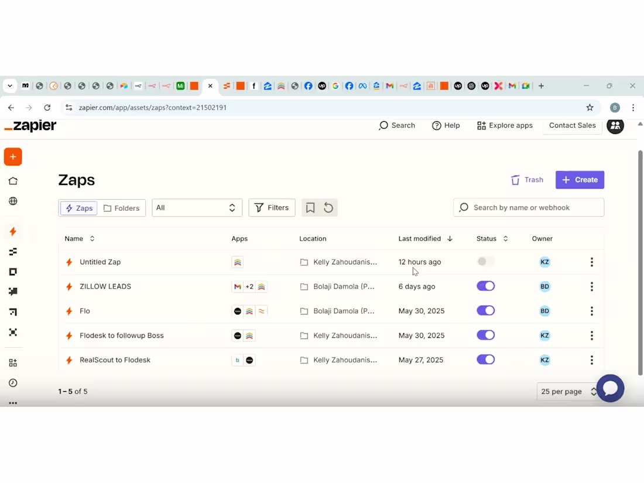Sort by the Status column
644x483 pixels.
tap(492, 239)
